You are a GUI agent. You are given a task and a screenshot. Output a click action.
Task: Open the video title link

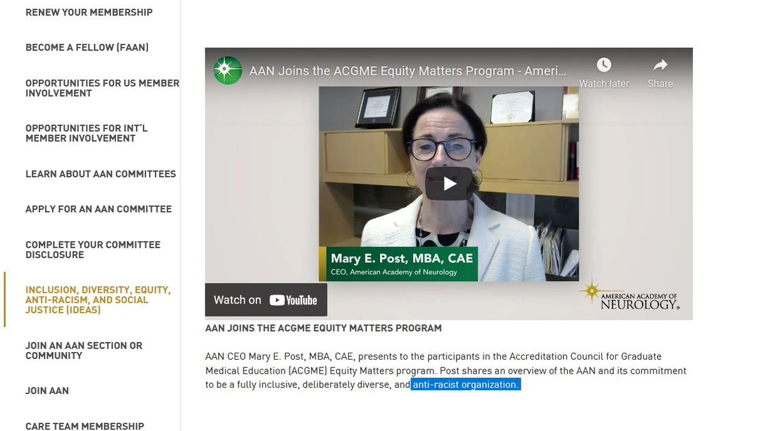(407, 71)
